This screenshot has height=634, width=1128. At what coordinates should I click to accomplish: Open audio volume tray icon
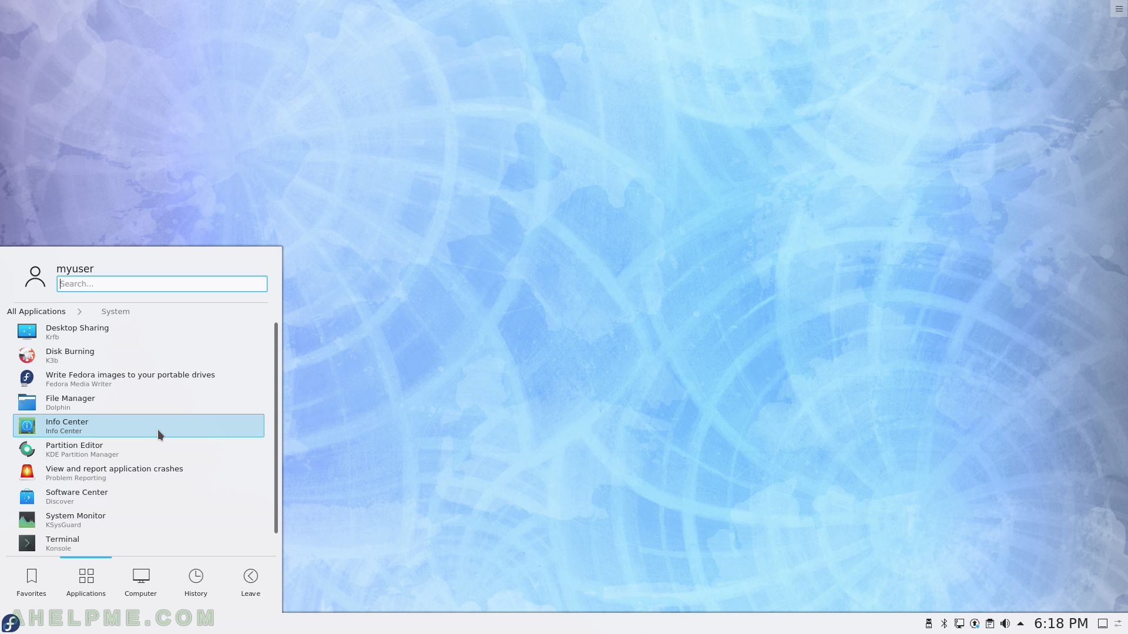tap(1005, 623)
